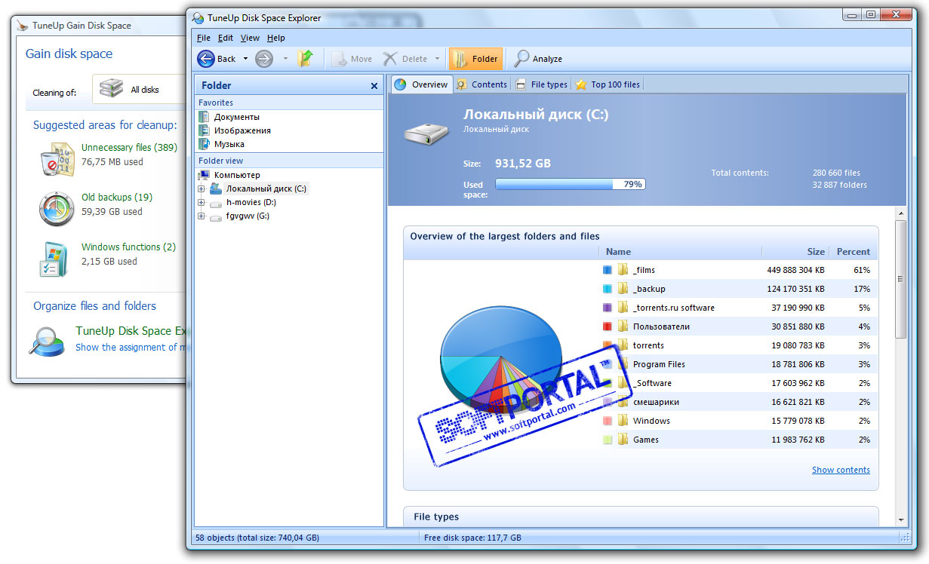Expand the h-movies (D:) tree node

click(x=201, y=202)
